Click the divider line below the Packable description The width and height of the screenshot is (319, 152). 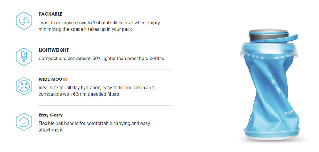[x=105, y=40]
